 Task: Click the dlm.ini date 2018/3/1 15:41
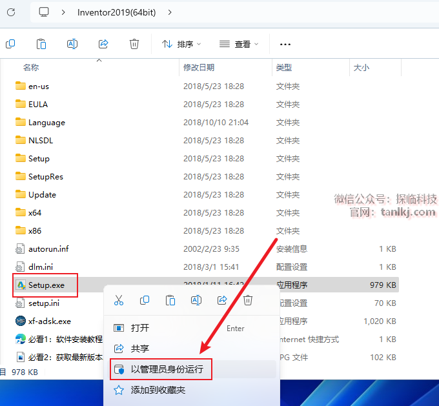[x=211, y=267]
